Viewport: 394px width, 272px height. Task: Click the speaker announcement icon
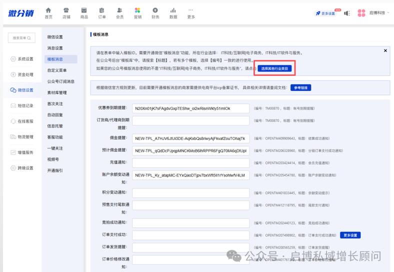point(347,13)
